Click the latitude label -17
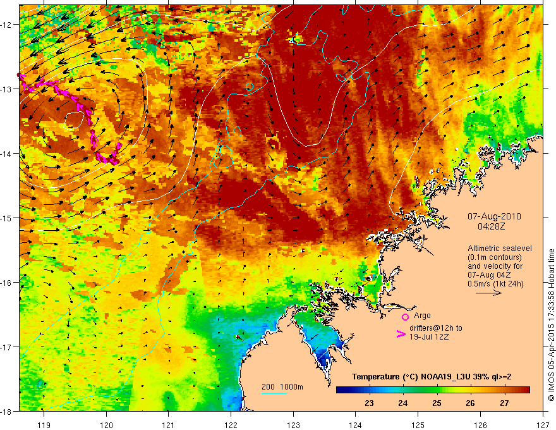The height and width of the screenshot is (430, 556). (x=6, y=347)
